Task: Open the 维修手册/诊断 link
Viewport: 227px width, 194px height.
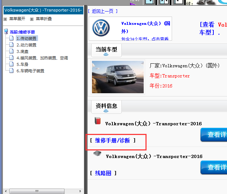Action: tap(113, 140)
